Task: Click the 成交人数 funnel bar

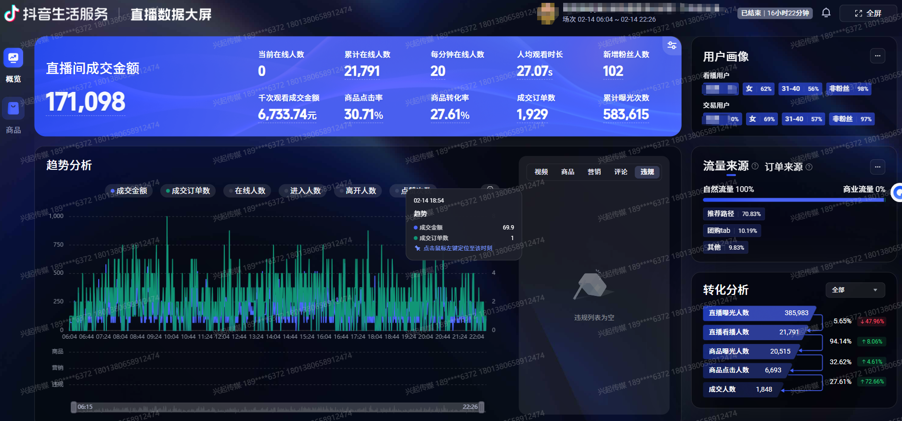Action: tap(742, 389)
